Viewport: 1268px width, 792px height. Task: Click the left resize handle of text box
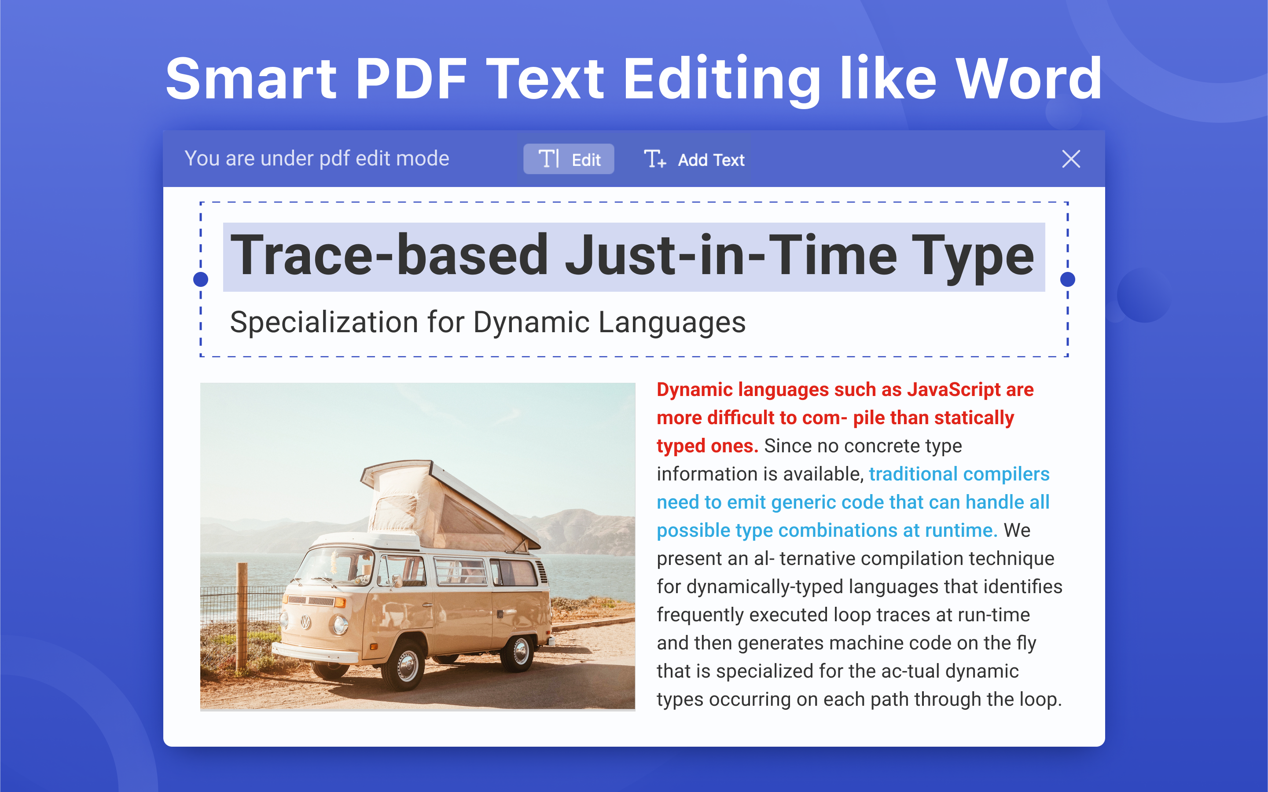(201, 279)
